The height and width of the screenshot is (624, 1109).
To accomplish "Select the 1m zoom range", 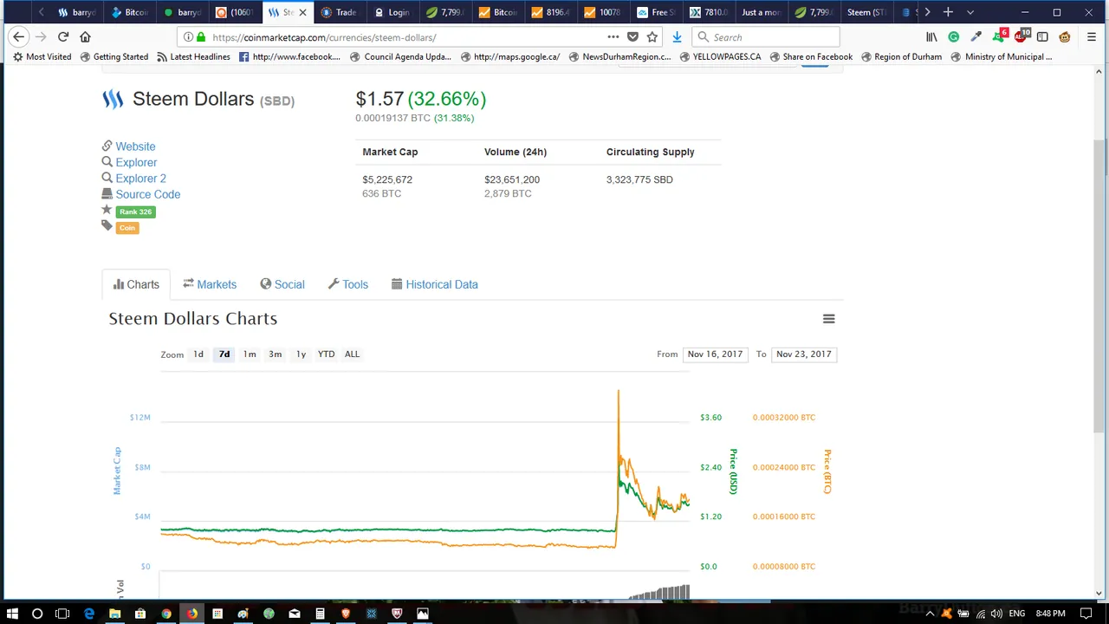I will point(250,354).
